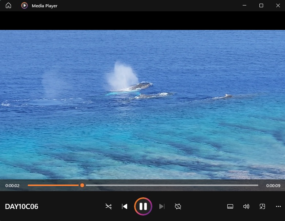Screen dimensions: 285x221
Task: Pause the playing video
Action: point(143,206)
